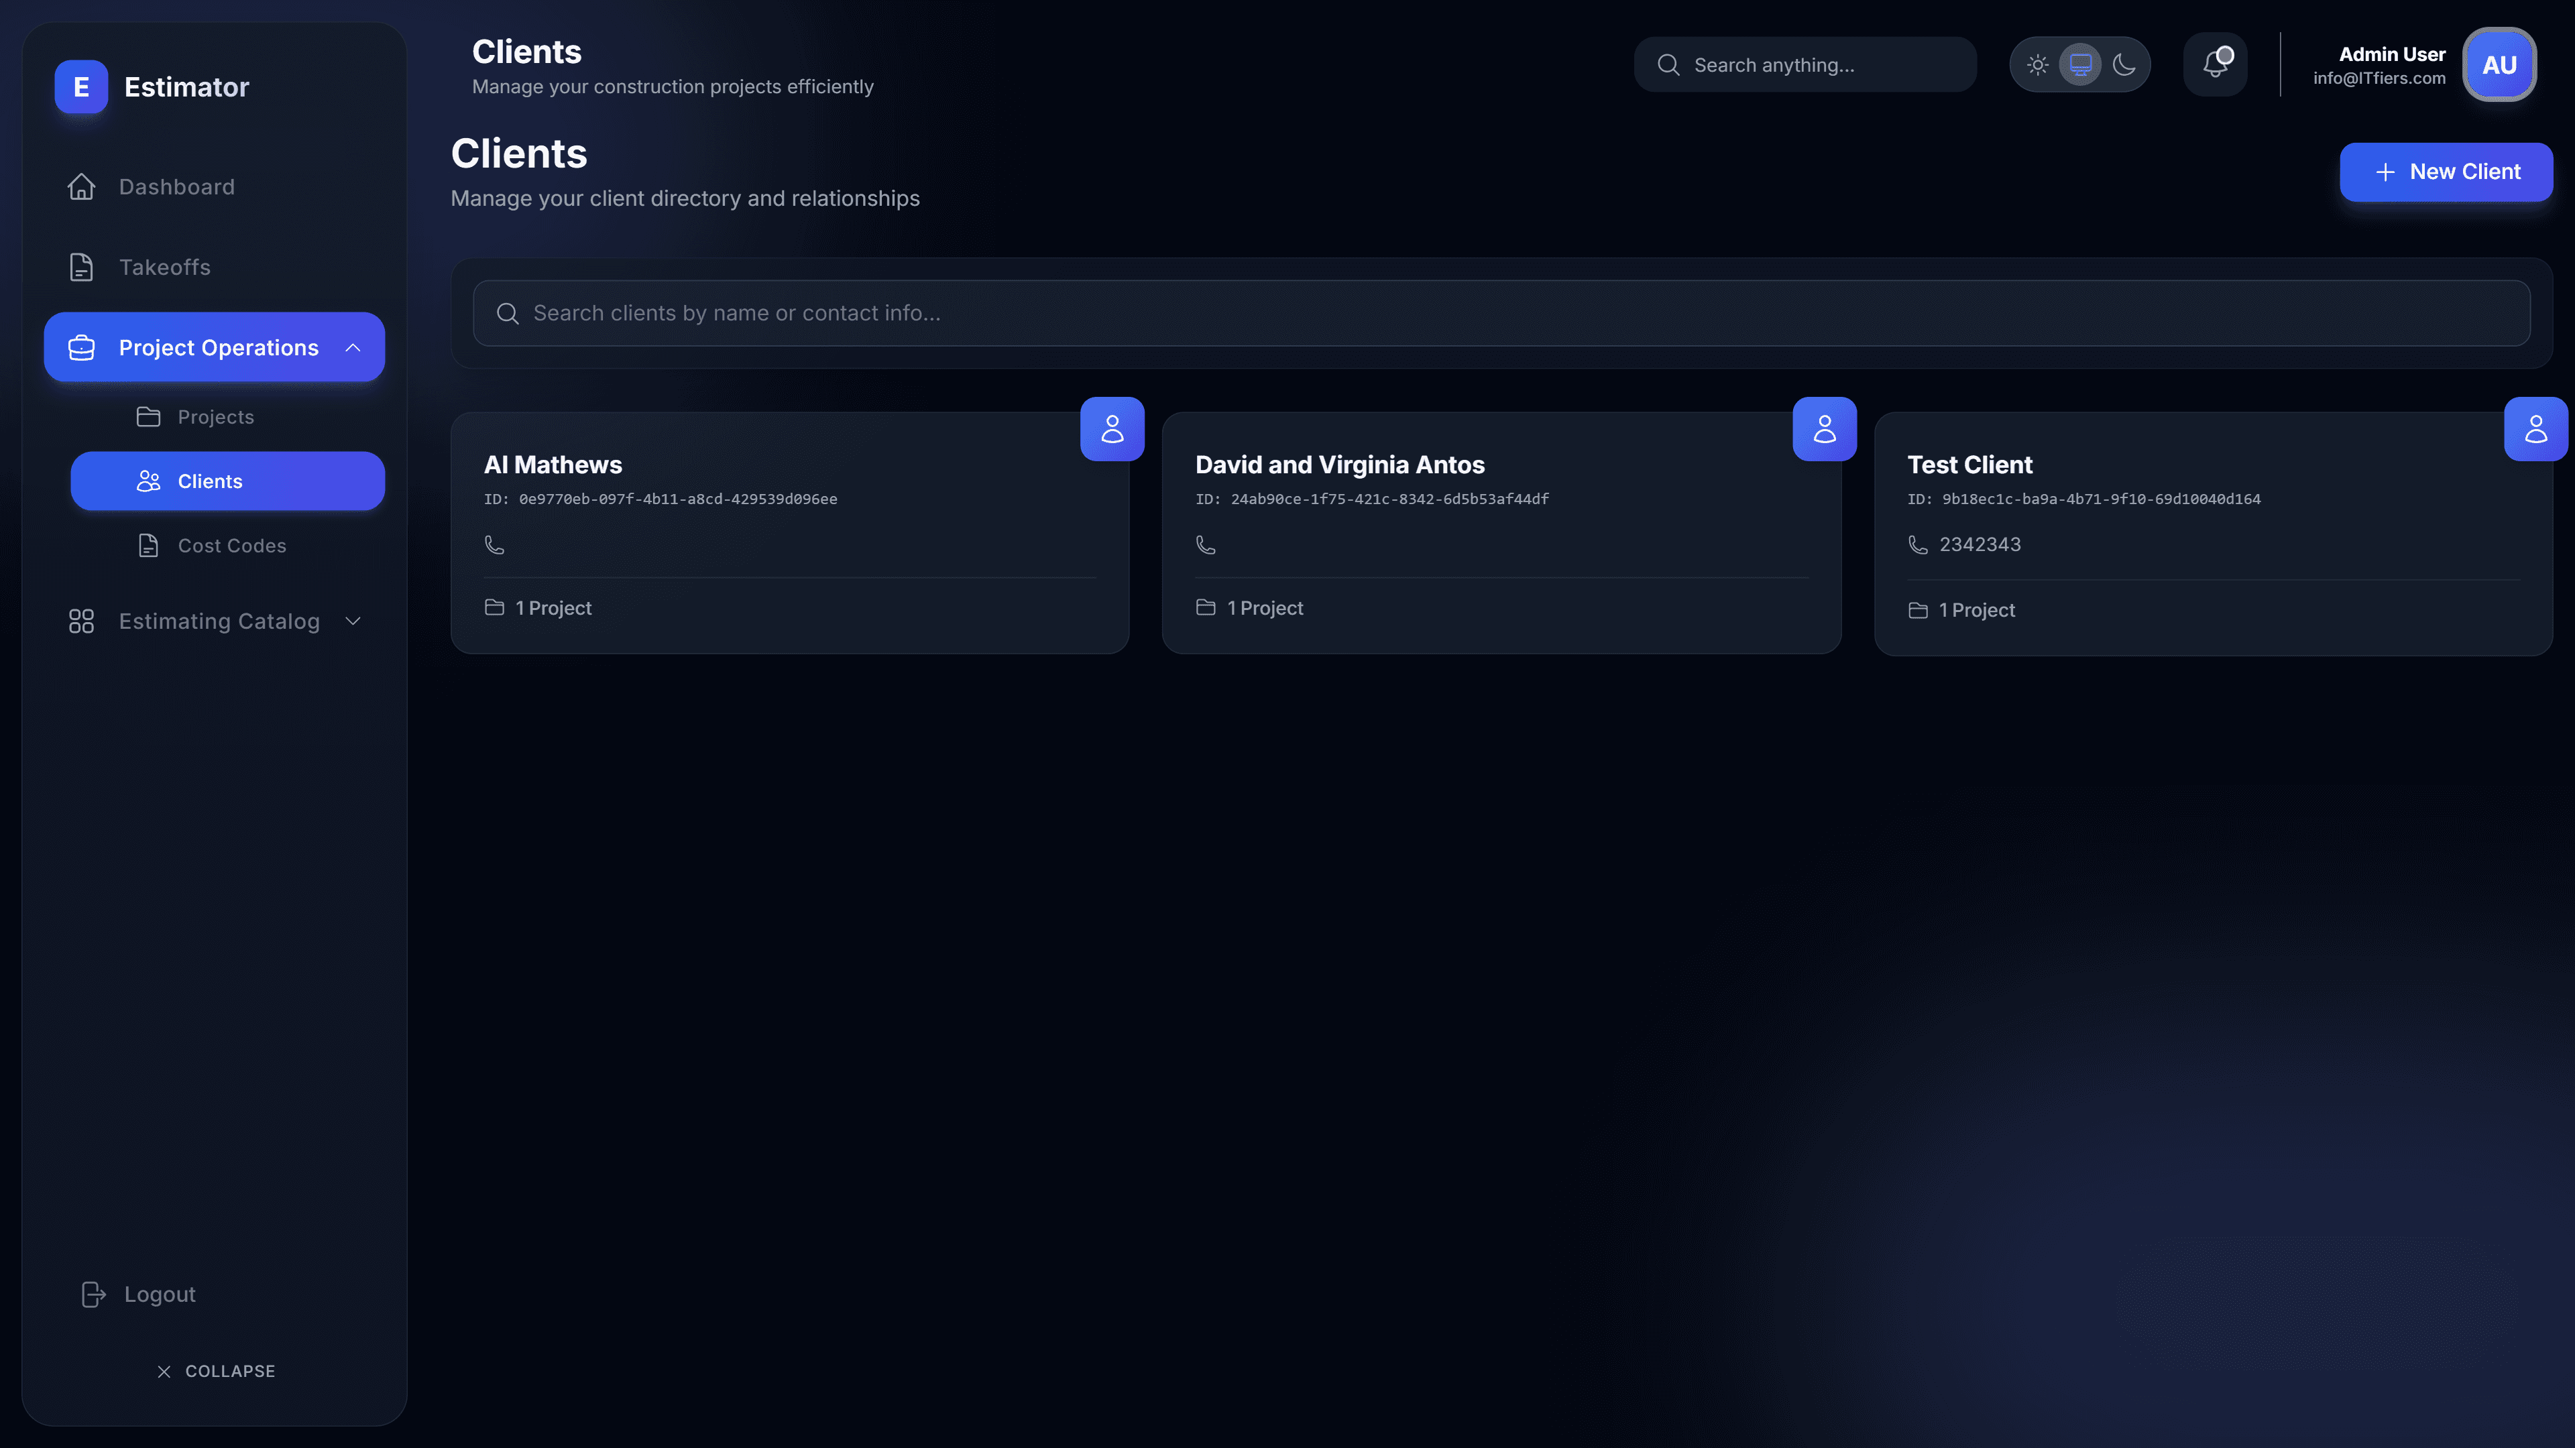Click the folder icon on Al Mathews card

coord(494,607)
